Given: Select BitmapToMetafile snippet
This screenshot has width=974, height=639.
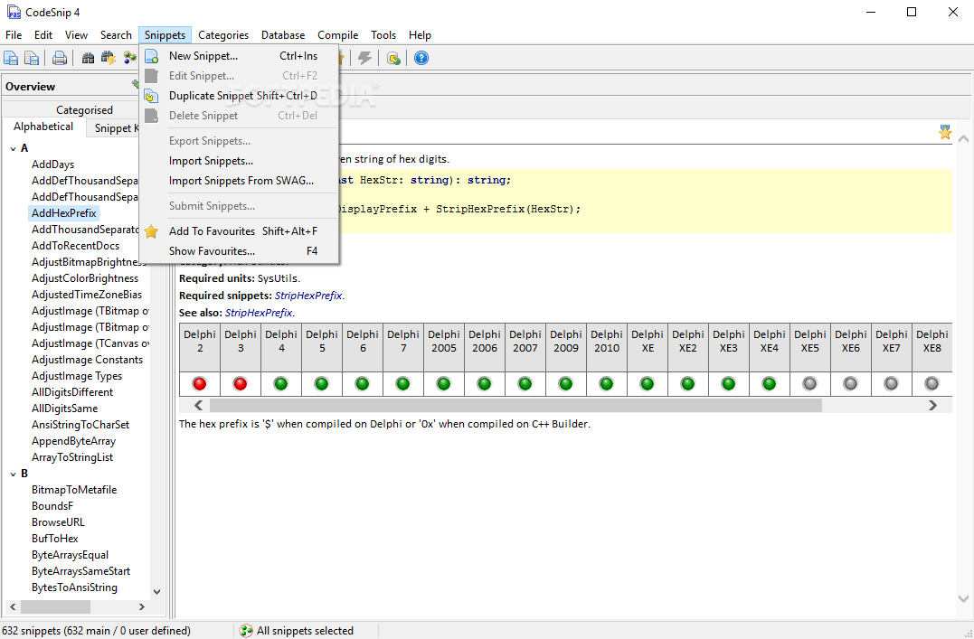Looking at the screenshot, I should click(x=74, y=490).
